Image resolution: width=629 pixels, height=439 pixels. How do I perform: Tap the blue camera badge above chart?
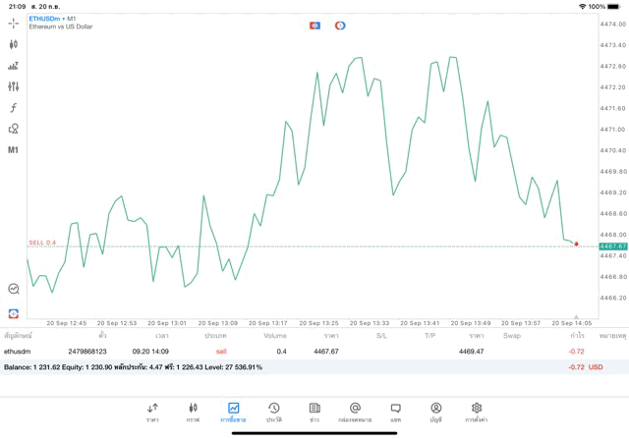314,26
